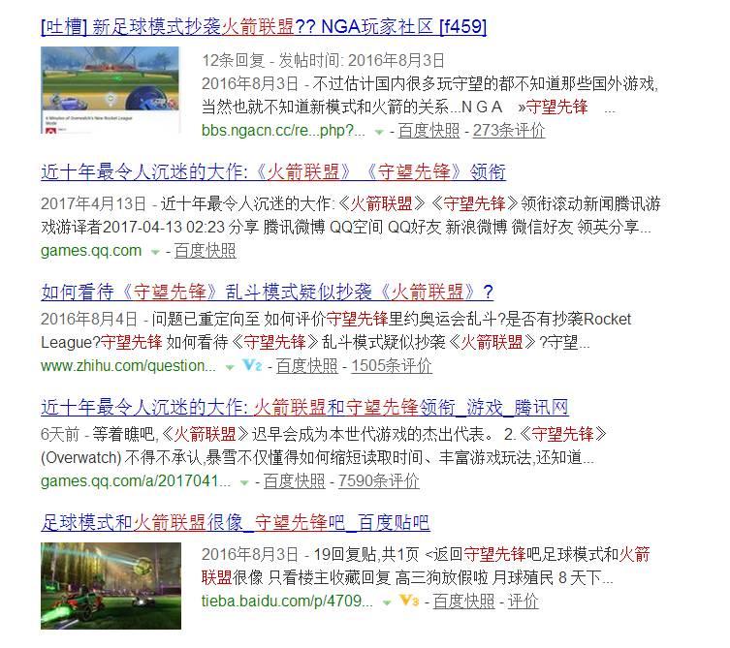View 1505条评价 reviews link
730x648 pixels.
pyautogui.click(x=392, y=366)
